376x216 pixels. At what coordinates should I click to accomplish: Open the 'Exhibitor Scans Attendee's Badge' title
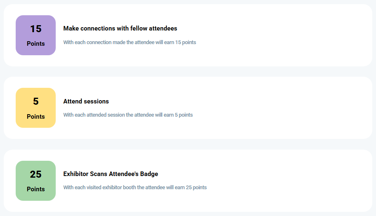coord(111,174)
